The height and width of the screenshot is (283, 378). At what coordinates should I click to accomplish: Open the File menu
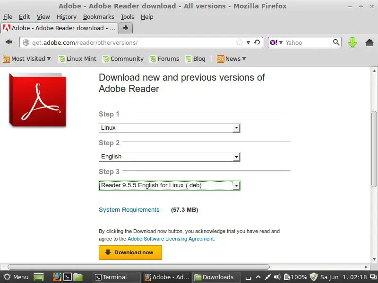[8, 17]
